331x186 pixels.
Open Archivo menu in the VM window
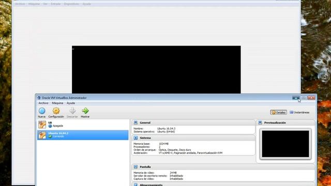tap(20, 4)
